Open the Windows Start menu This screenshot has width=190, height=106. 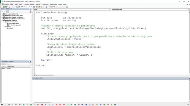2,105
